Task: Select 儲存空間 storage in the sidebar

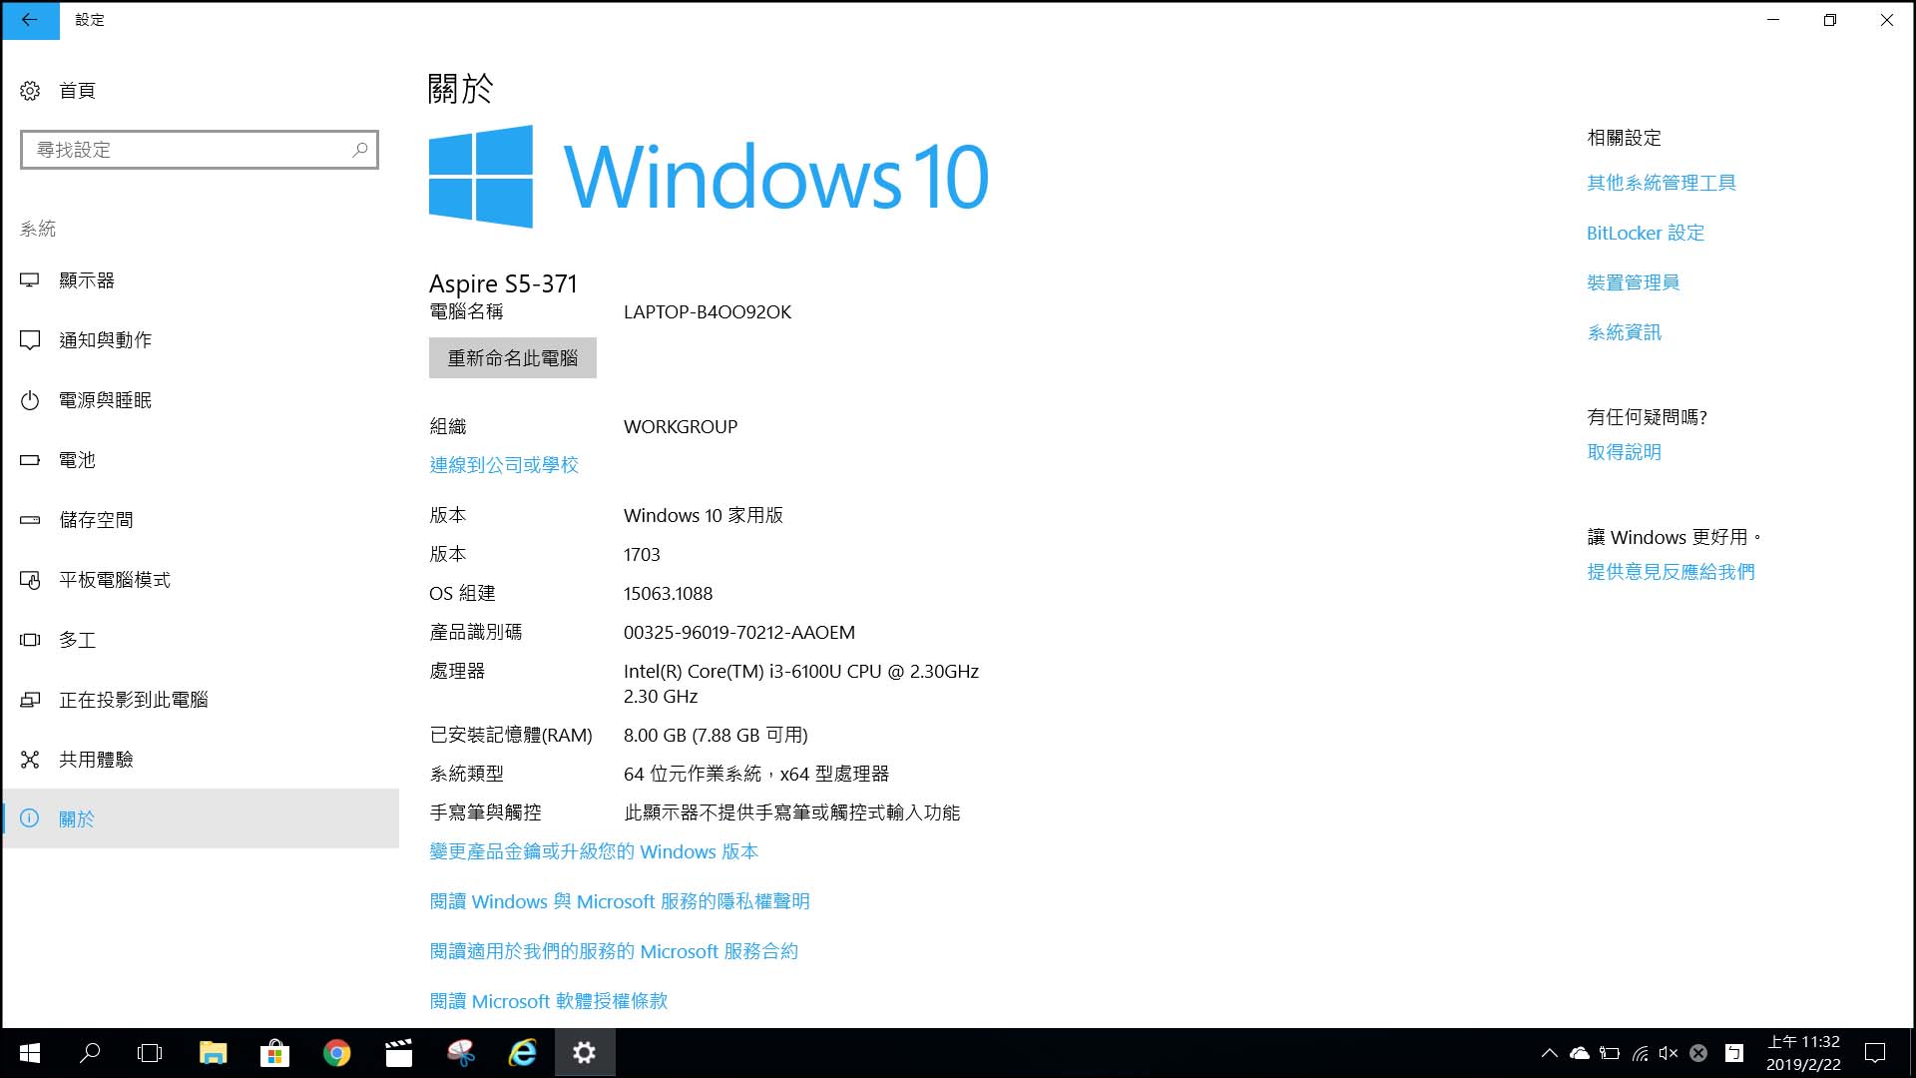Action: point(200,520)
